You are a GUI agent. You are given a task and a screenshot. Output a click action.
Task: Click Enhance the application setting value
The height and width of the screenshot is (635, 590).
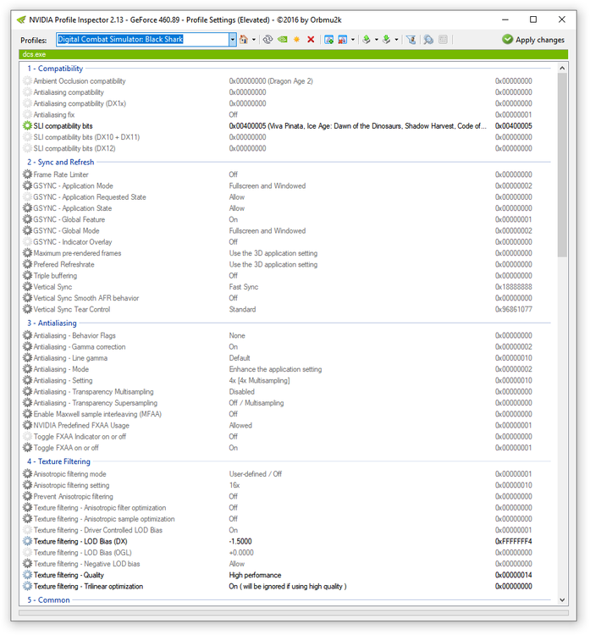(275, 369)
